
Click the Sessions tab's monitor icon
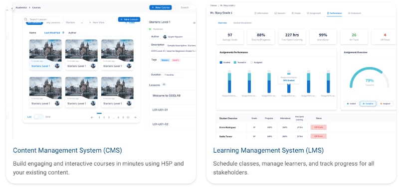pos(275,13)
